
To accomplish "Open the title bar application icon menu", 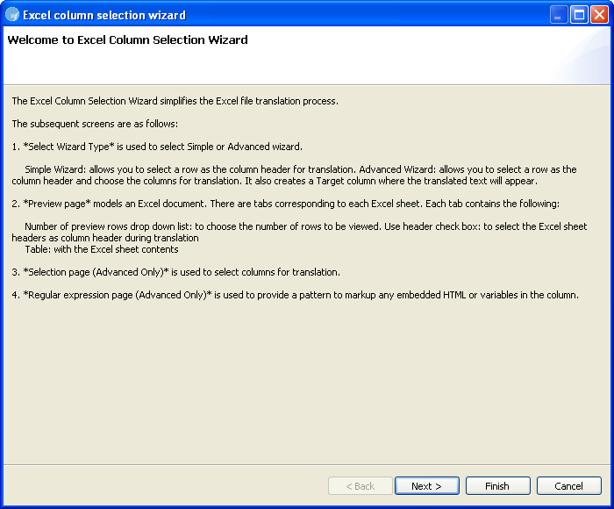I will click(x=12, y=15).
